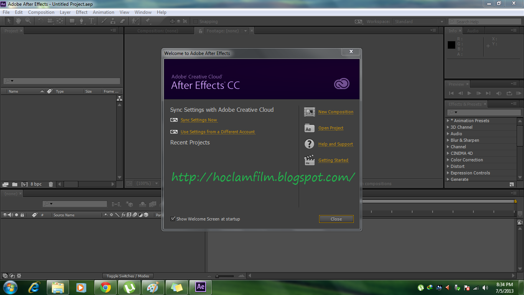Click the timeline zoom slider
The height and width of the screenshot is (295, 524).
[x=225, y=276]
